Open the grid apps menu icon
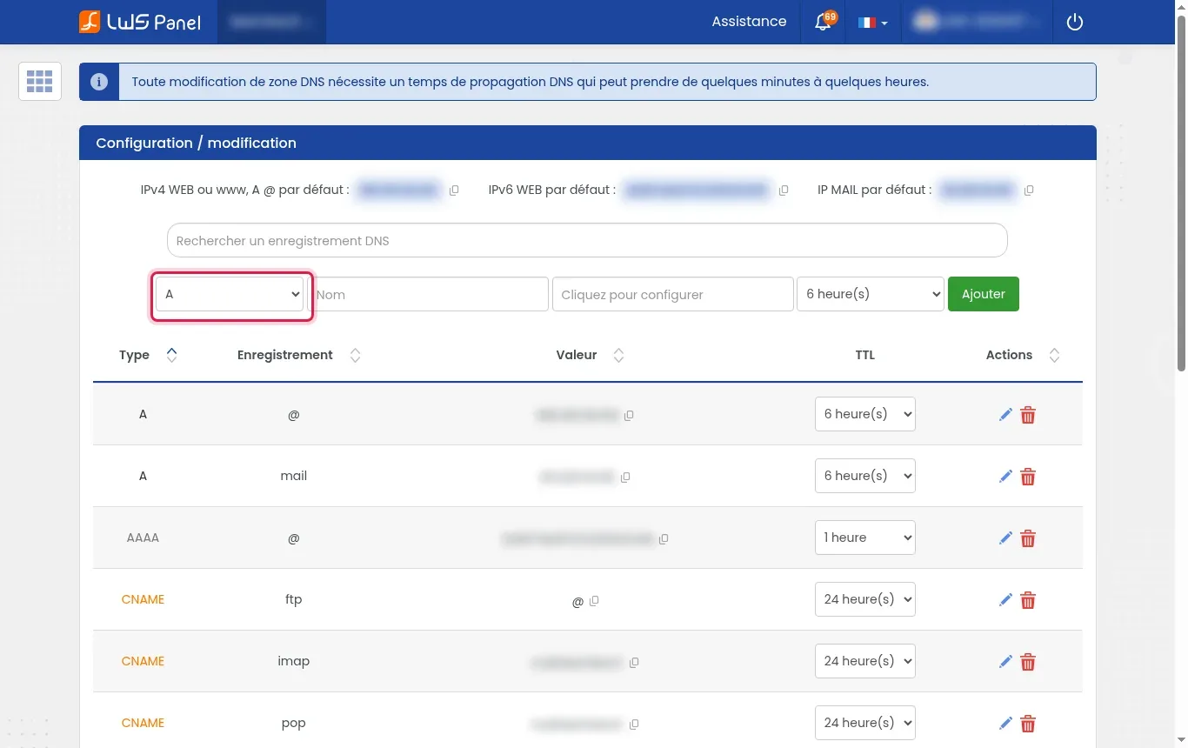 [40, 82]
